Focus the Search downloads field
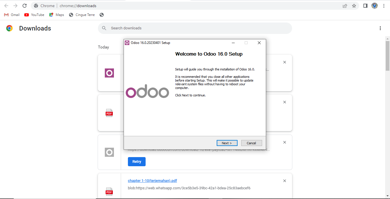Screen dimensions: 390x199 pyautogui.click(x=195, y=28)
